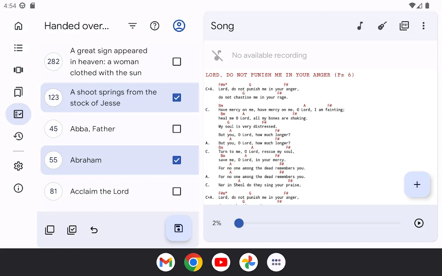442x276 pixels.
Task: Click lyric 'Nor in Sheol do they sing your praise,'
Action: pos(260,185)
